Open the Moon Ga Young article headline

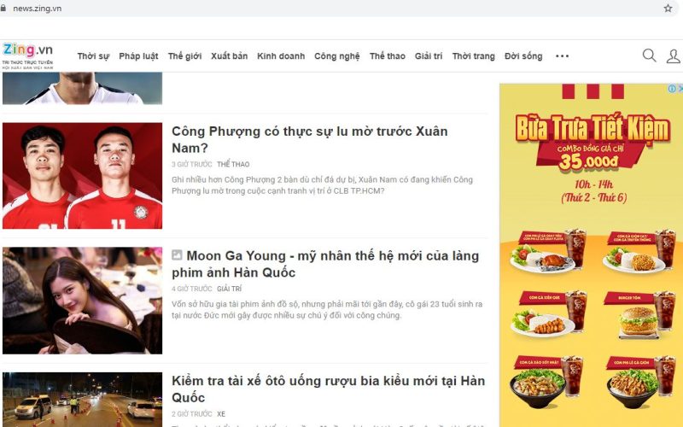pos(325,264)
